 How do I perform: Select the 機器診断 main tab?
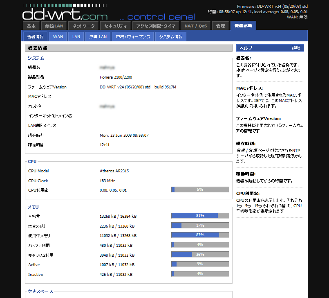(244, 26)
